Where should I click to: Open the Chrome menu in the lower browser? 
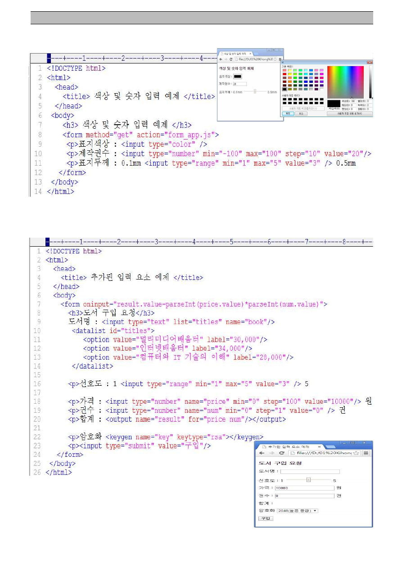point(366,453)
